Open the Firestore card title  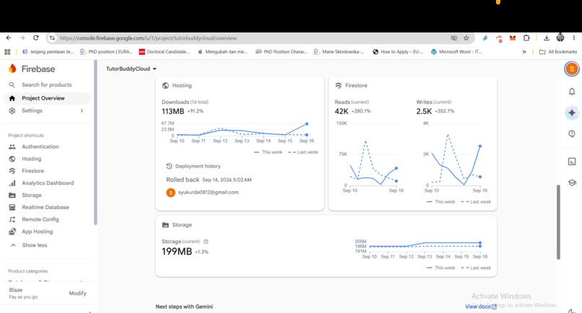pos(356,85)
